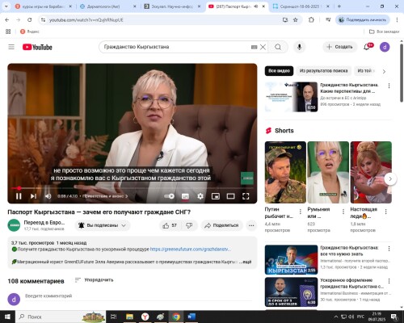The width and height of the screenshot is (404, 323).
Task: Toggle subtitles in the video player
Action: tap(185, 196)
